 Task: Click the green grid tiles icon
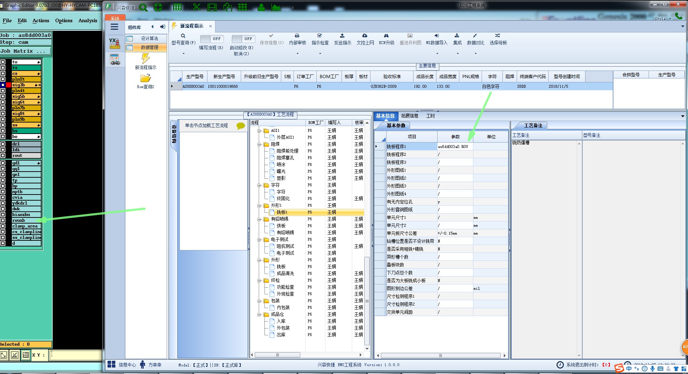tap(243, 7)
